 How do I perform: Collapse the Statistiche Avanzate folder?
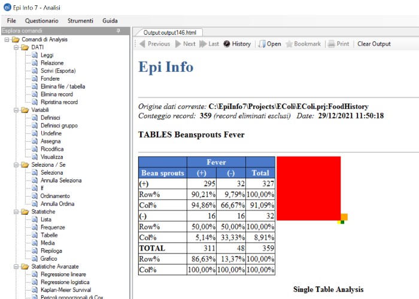[16, 267]
